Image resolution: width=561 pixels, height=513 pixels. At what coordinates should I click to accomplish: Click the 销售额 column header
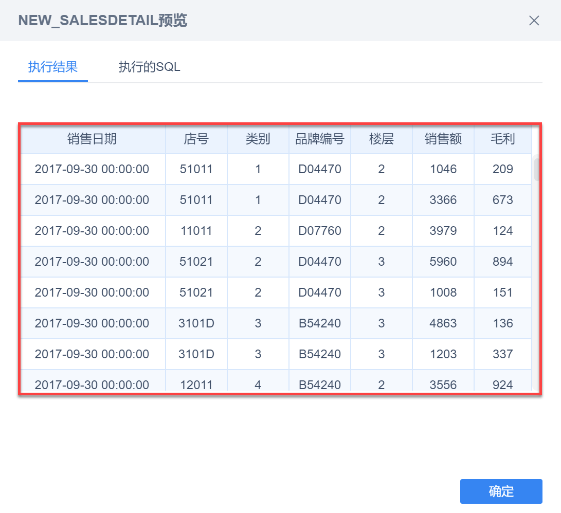pyautogui.click(x=443, y=139)
